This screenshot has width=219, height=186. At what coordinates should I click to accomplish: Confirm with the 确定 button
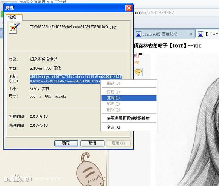click(x=66, y=143)
